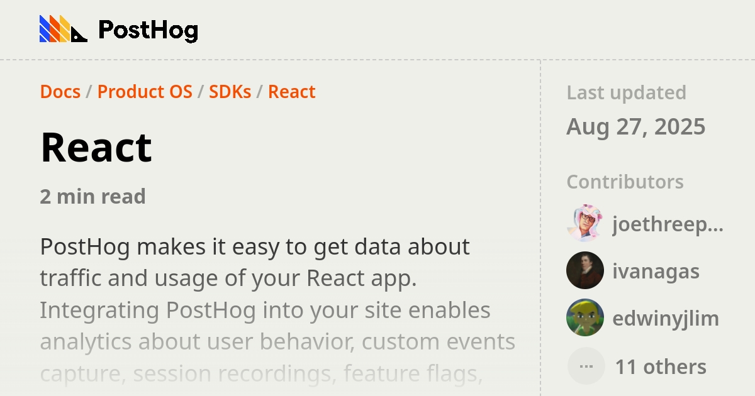Navigate to Product OS via breadcrumb

[145, 92]
